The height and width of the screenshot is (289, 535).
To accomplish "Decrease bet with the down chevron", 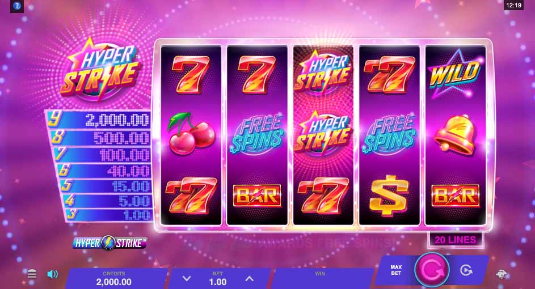I will 186,279.
